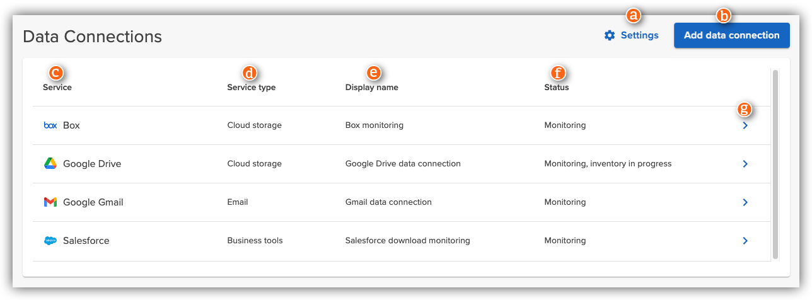Click the Data Connections page heading
The width and height of the screenshot is (812, 300).
pyautogui.click(x=92, y=37)
